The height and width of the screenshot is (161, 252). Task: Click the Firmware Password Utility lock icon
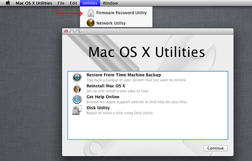point(91,13)
